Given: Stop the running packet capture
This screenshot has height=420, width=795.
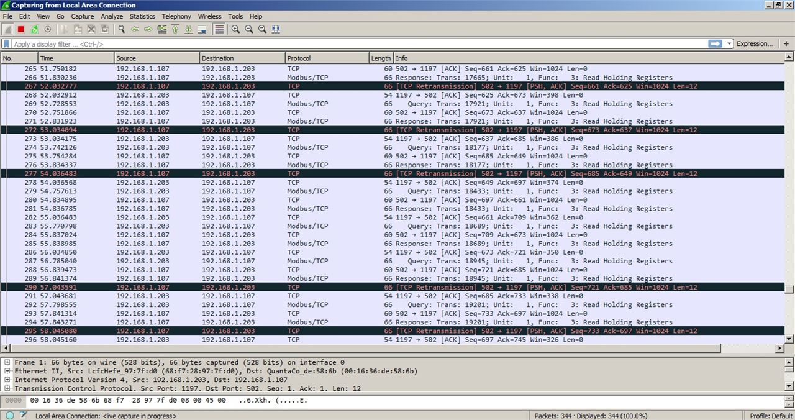Looking at the screenshot, I should click(21, 29).
